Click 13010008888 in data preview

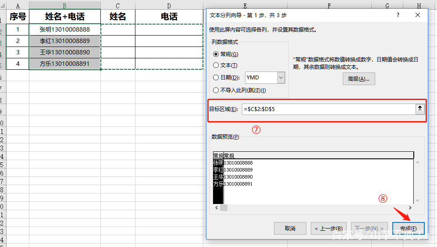pyautogui.click(x=238, y=163)
